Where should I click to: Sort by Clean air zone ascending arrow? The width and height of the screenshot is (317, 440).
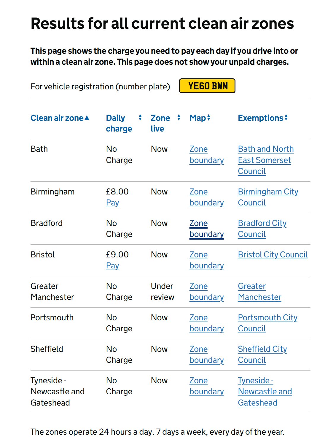tap(87, 118)
